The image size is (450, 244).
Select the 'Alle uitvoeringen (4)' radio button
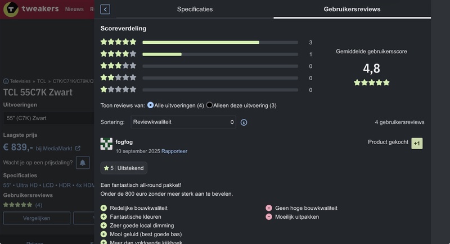click(150, 105)
